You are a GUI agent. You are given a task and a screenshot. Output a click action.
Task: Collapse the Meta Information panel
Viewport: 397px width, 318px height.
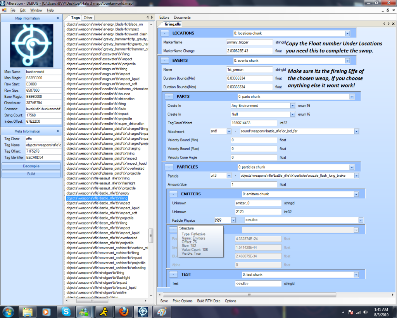pos(58,131)
